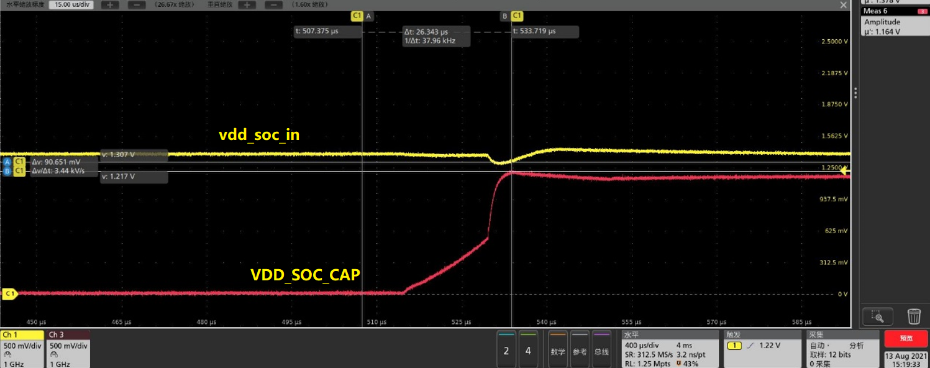
Task: Click the yellow C1 tag beside cursor B
Action: [517, 16]
